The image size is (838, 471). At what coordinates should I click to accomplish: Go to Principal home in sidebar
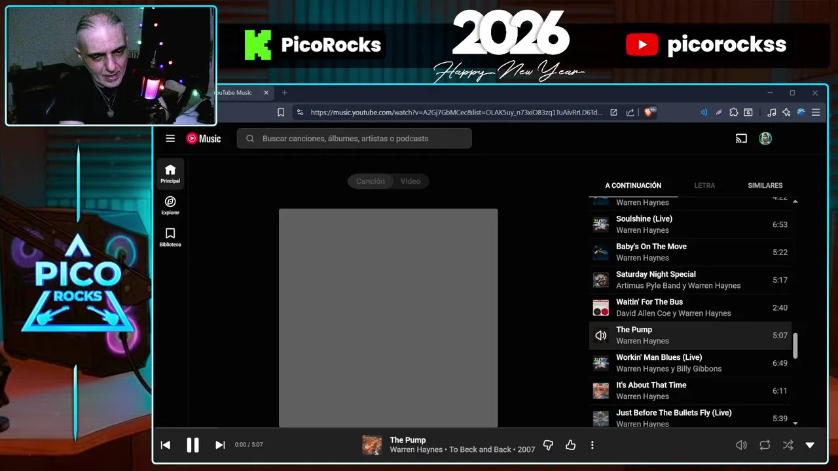170,173
